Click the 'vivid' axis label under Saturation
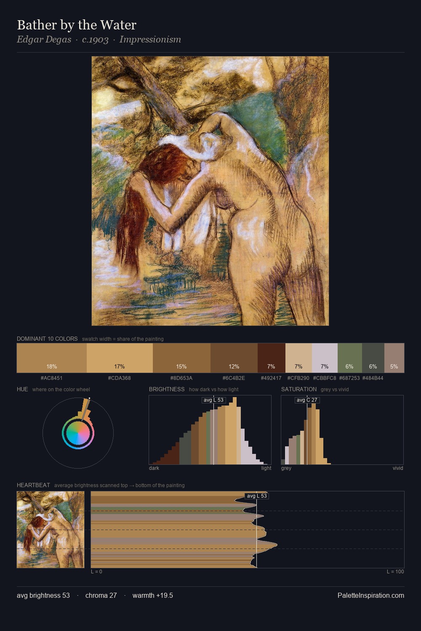 398,468
